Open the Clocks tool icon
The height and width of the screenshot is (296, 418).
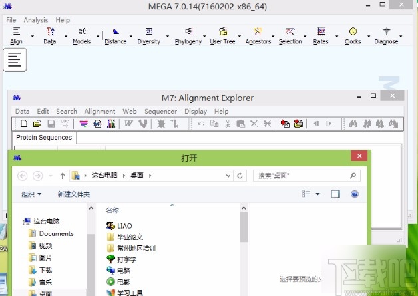point(353,35)
